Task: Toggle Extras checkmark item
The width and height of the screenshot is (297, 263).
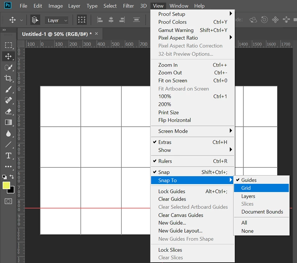Action: [192, 142]
